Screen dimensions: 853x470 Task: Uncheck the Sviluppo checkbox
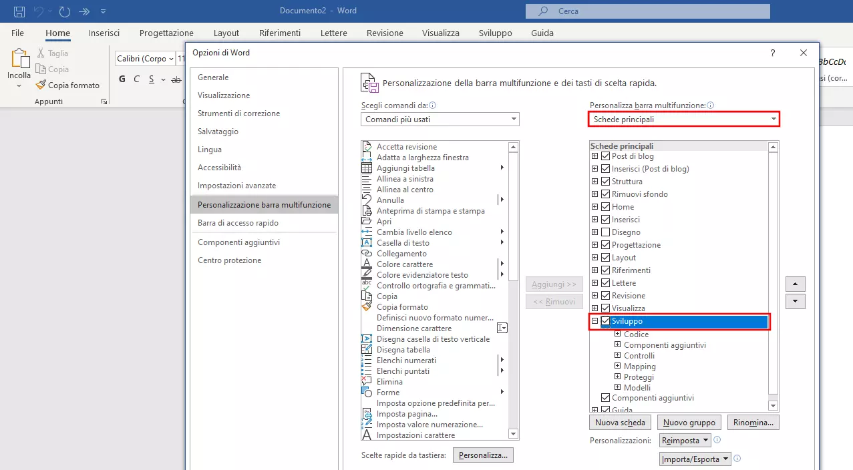(x=605, y=321)
